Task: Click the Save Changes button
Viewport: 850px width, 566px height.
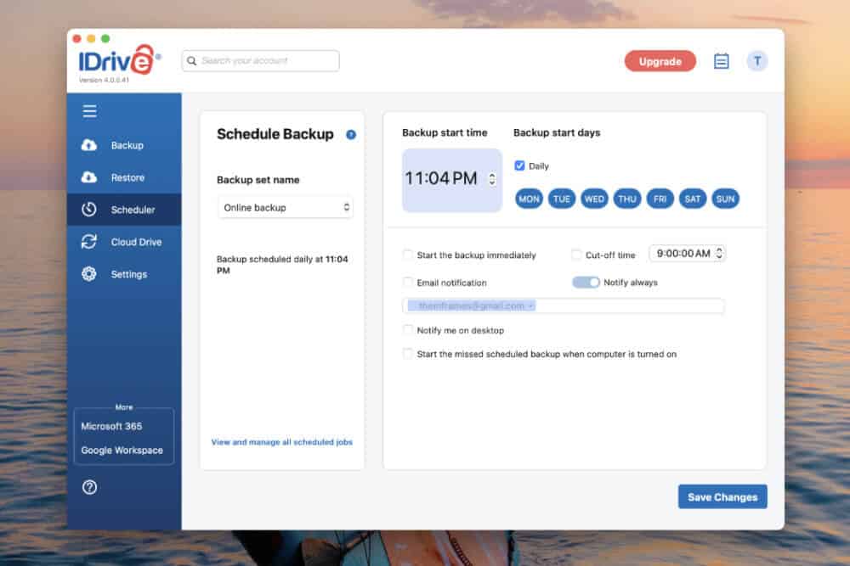Action: click(x=722, y=497)
